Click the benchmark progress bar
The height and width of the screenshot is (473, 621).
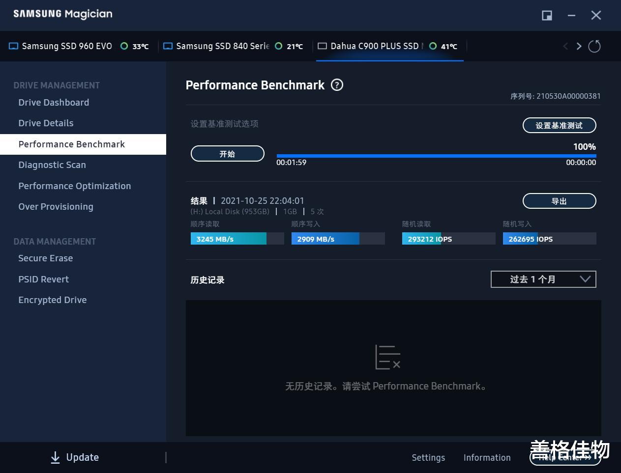(436, 156)
